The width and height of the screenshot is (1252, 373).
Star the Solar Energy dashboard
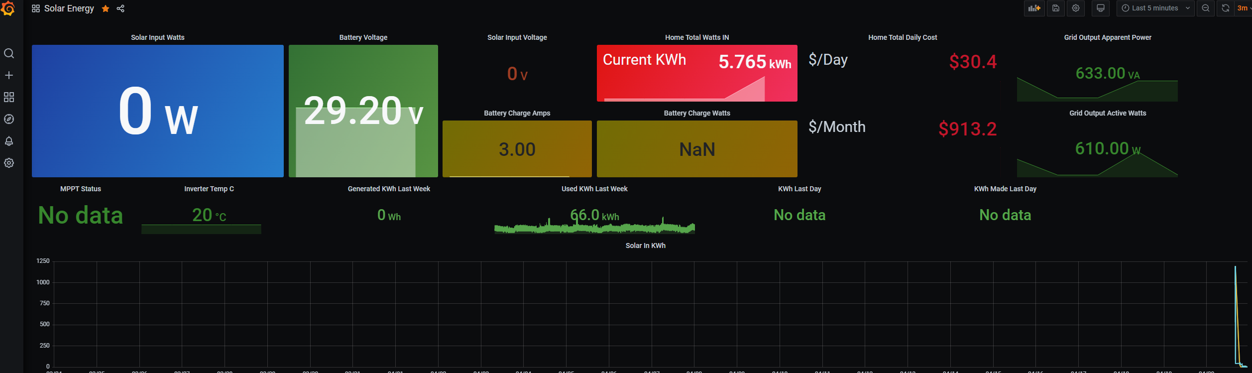click(x=106, y=8)
